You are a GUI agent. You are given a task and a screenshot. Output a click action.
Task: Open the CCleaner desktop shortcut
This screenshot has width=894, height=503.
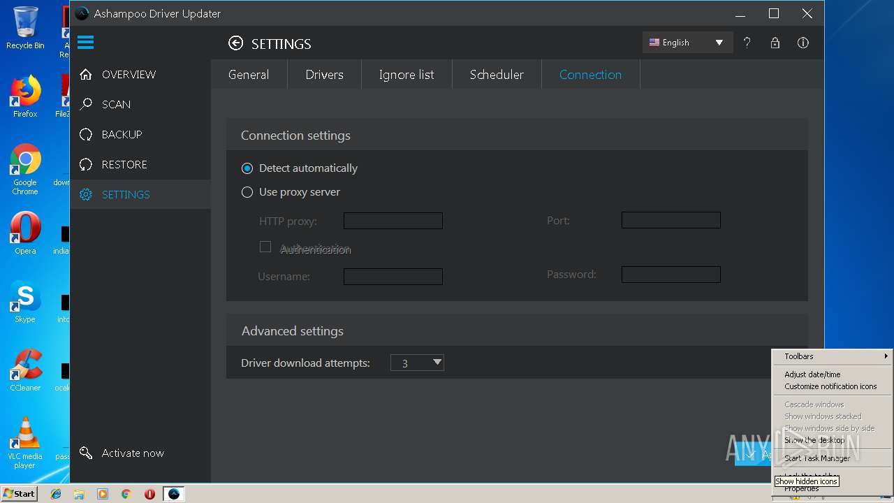click(25, 370)
